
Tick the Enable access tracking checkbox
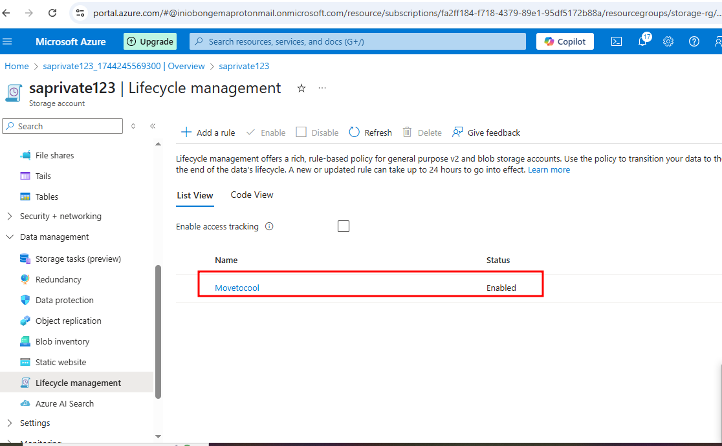pyautogui.click(x=344, y=226)
